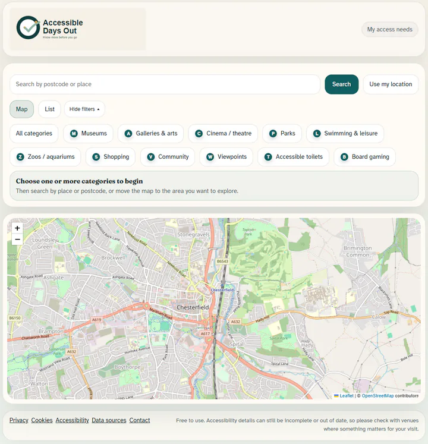
Task: Click Use my location
Action: point(391,84)
